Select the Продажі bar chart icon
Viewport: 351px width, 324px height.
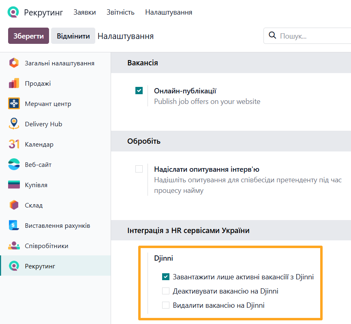(x=14, y=83)
